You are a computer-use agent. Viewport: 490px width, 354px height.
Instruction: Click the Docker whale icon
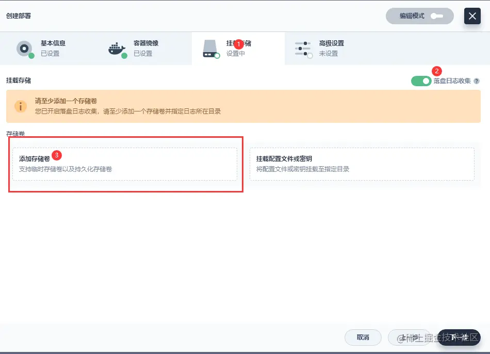click(118, 49)
